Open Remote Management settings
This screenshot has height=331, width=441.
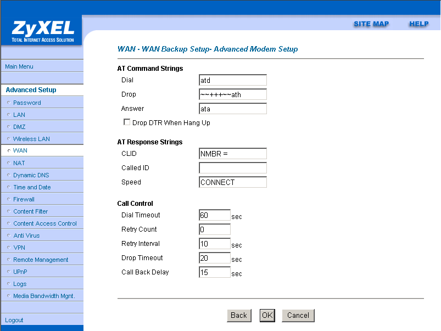pyautogui.click(x=41, y=260)
